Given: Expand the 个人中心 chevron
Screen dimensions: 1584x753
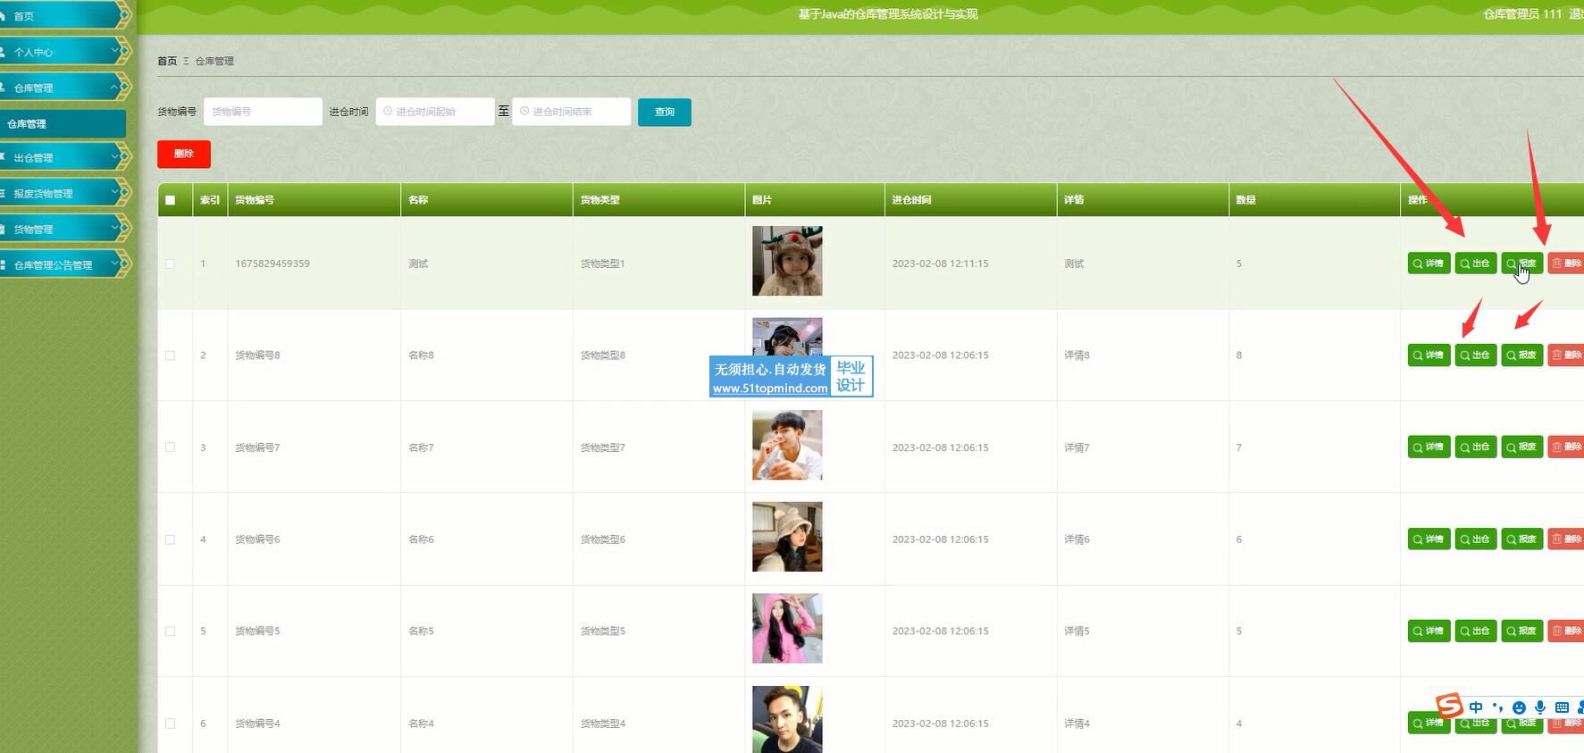Looking at the screenshot, I should 115,50.
